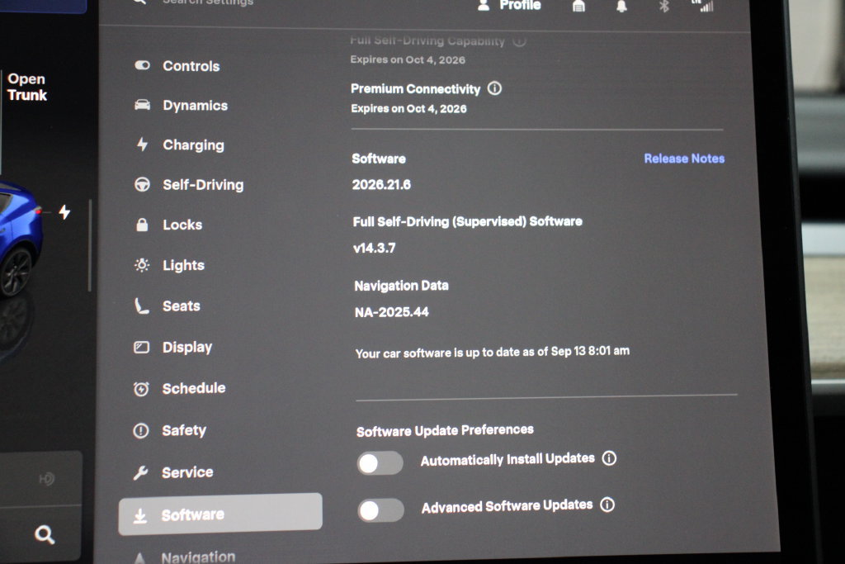Open the Profile menu at top
The width and height of the screenshot is (845, 564).
coord(508,6)
